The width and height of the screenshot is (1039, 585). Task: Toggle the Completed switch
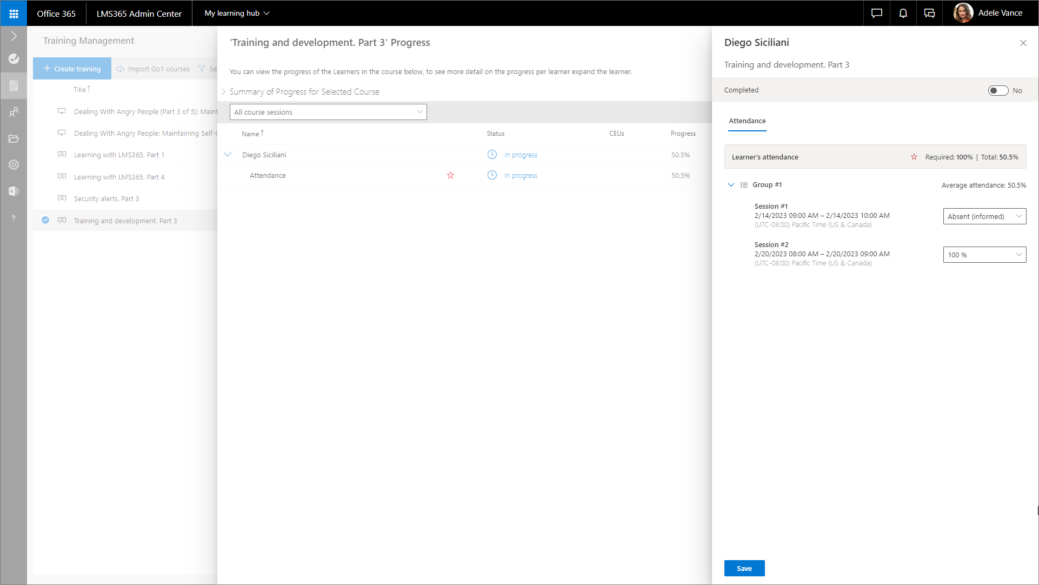997,90
